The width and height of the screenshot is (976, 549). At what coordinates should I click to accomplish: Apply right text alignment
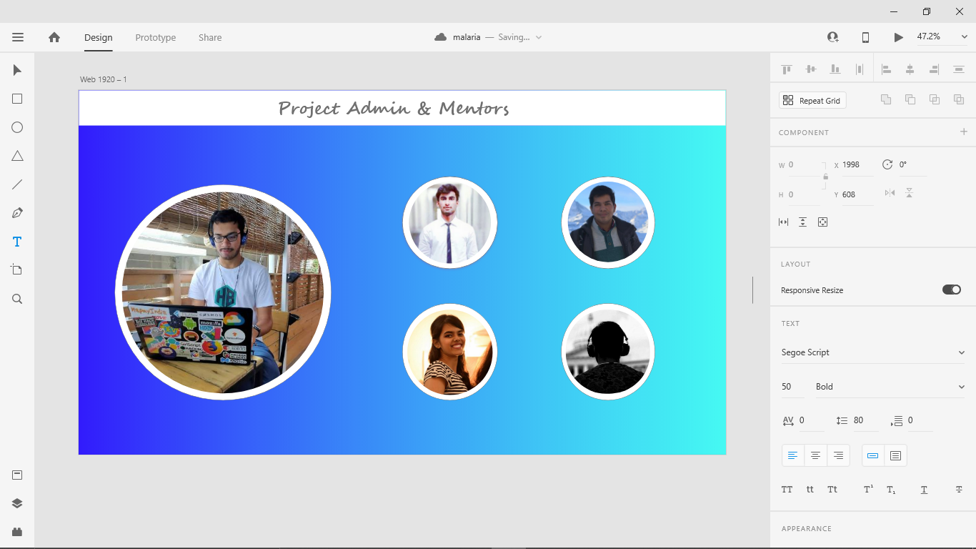coord(838,455)
